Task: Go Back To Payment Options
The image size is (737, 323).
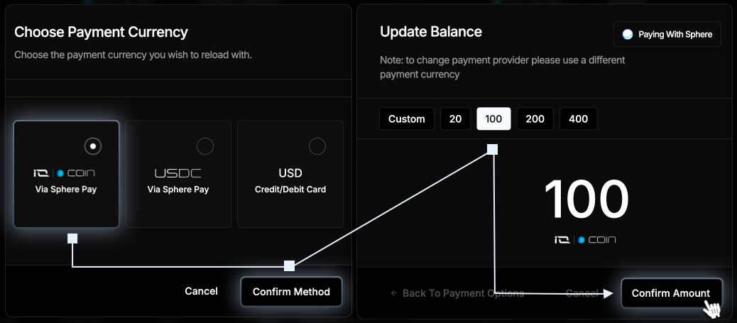Action: click(457, 293)
